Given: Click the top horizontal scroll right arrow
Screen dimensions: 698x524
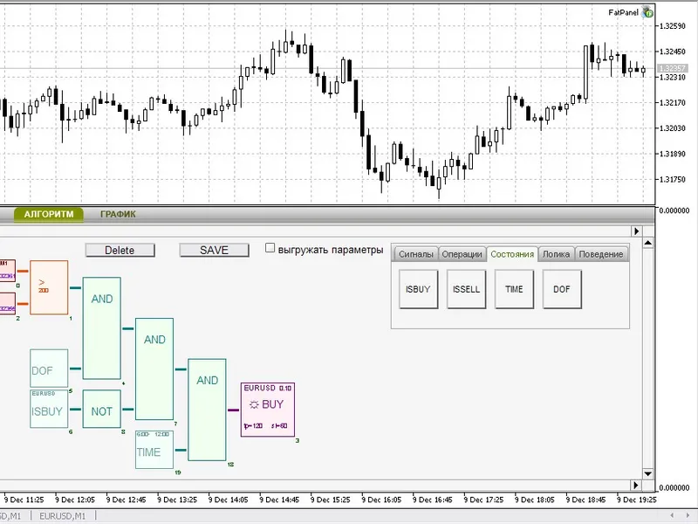Looking at the screenshot, I should pyautogui.click(x=637, y=231).
